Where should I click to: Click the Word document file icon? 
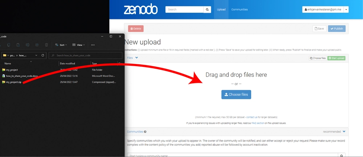tap(4, 76)
